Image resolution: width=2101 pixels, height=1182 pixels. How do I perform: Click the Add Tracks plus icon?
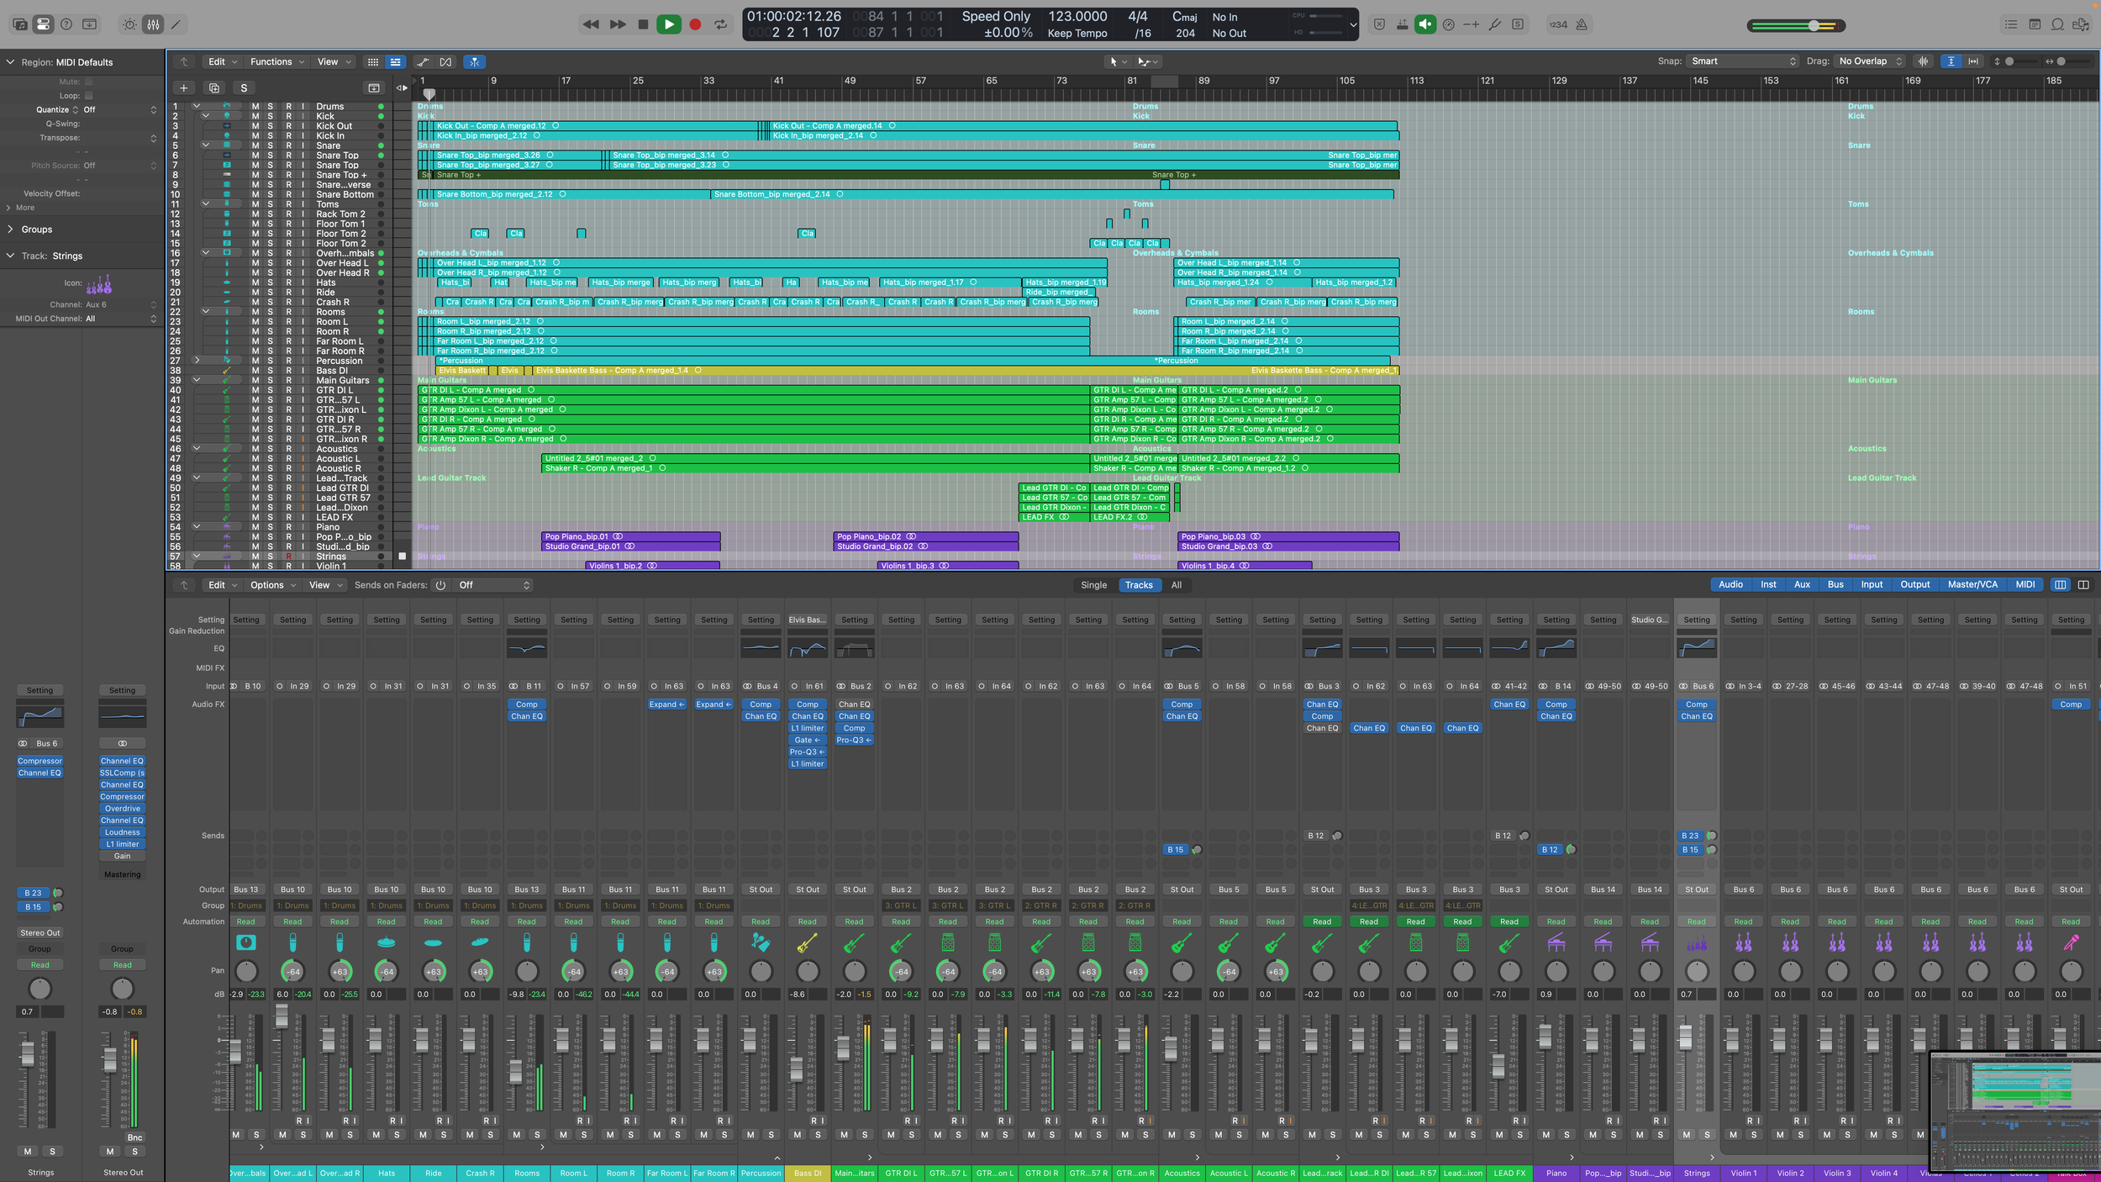tap(183, 87)
